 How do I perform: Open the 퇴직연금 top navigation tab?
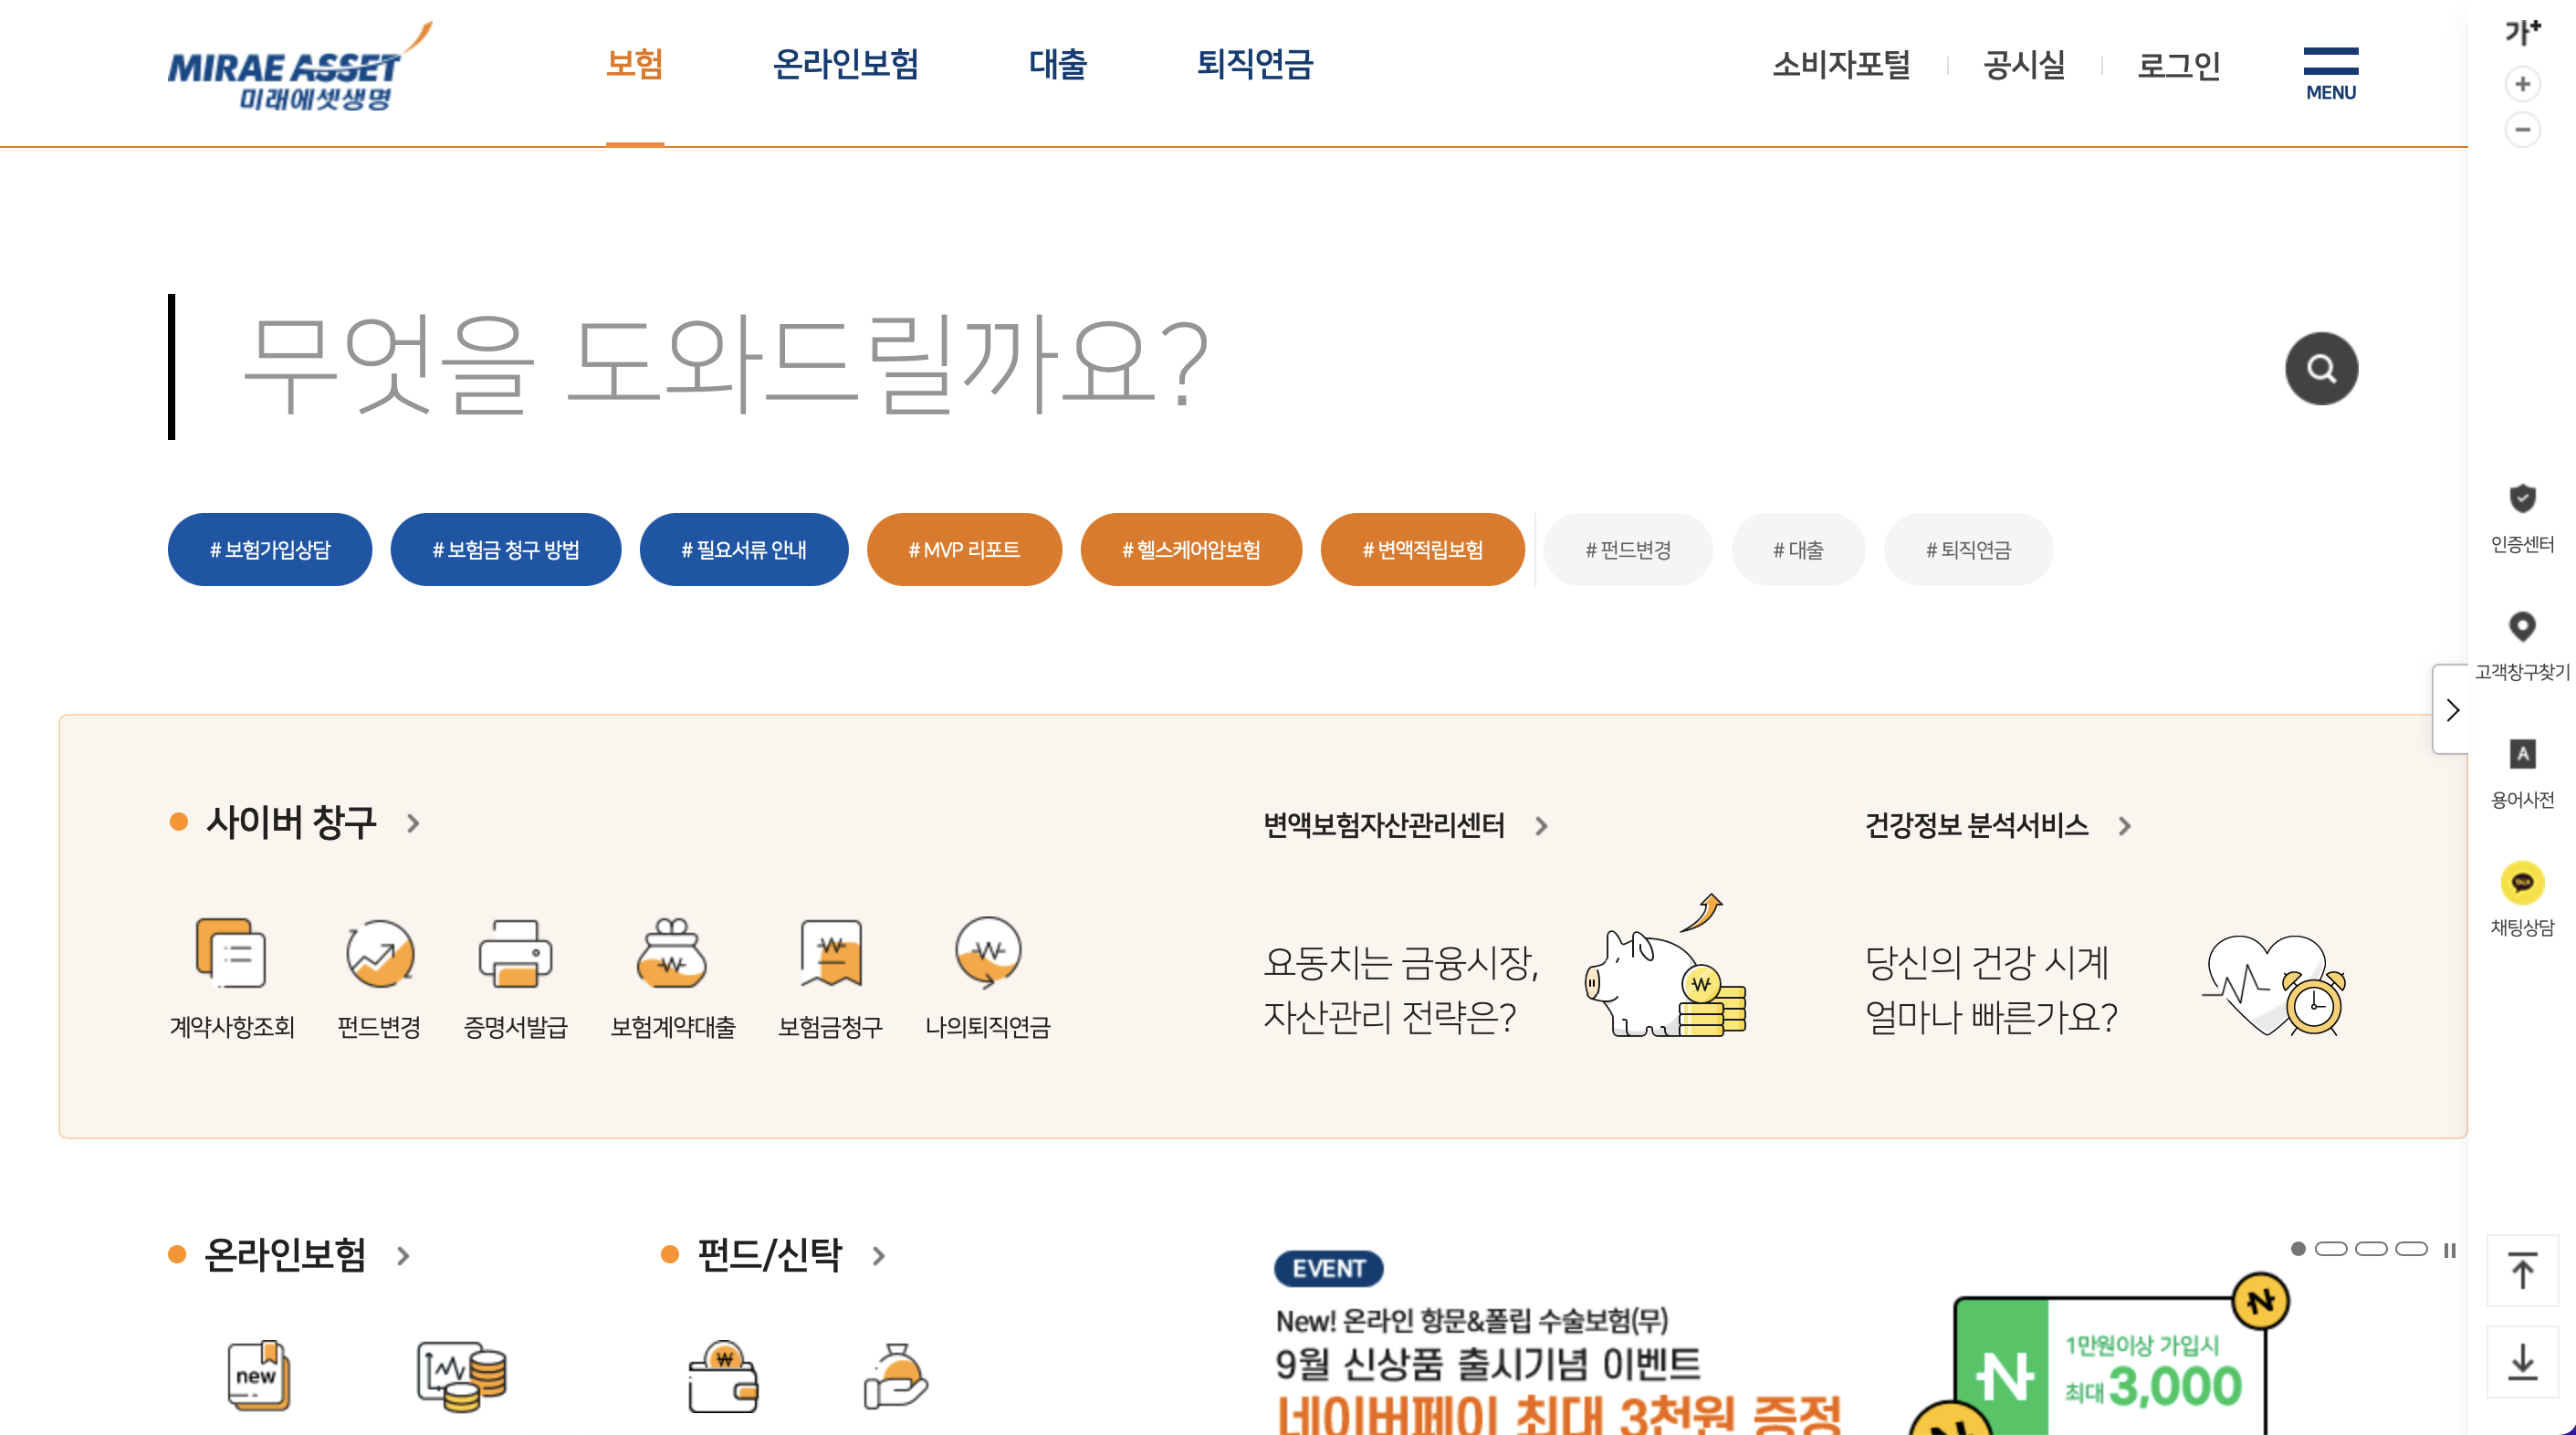[x=1254, y=65]
